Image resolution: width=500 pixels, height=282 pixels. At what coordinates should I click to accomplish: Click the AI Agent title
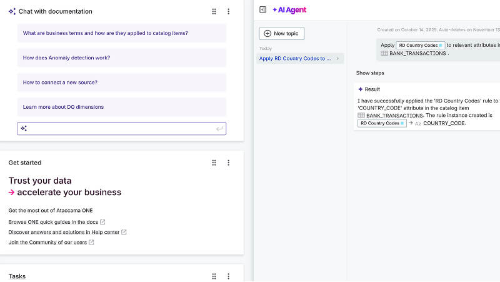289,10
